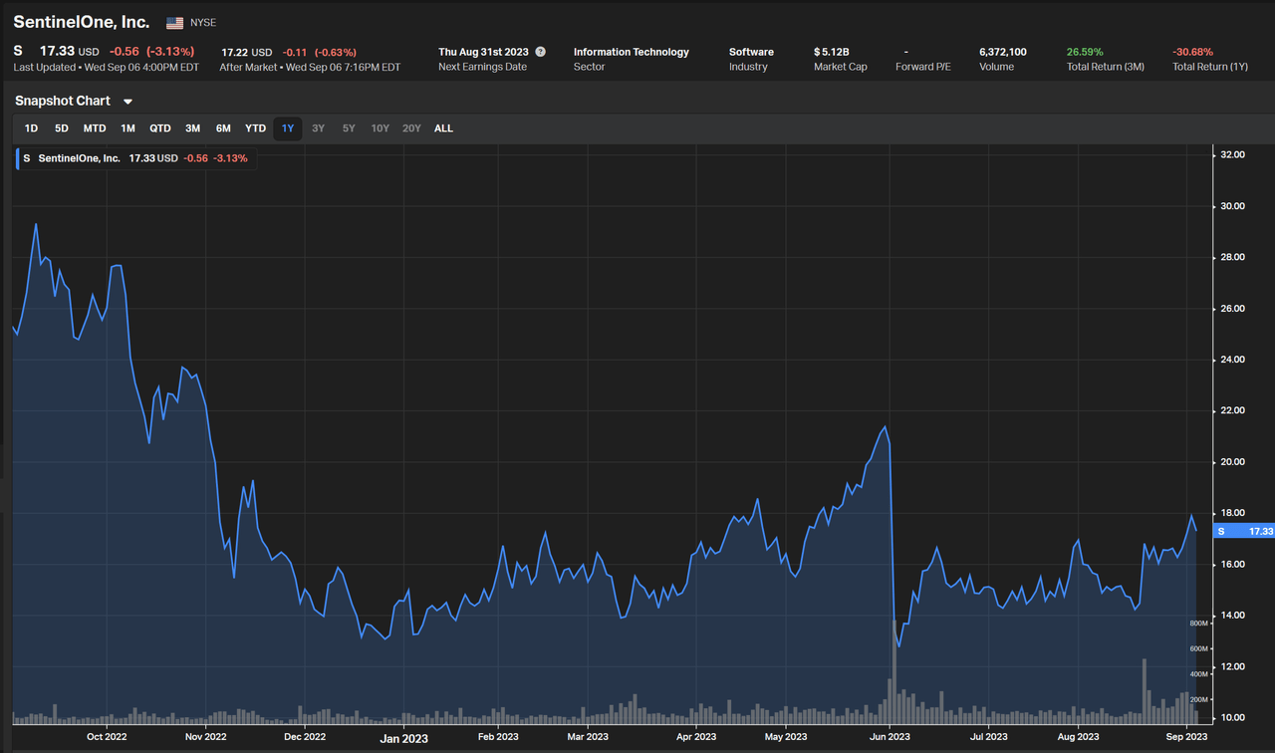Click the Sep 2023 label on time axis
Viewport: 1275px width, 753px height.
1186,737
